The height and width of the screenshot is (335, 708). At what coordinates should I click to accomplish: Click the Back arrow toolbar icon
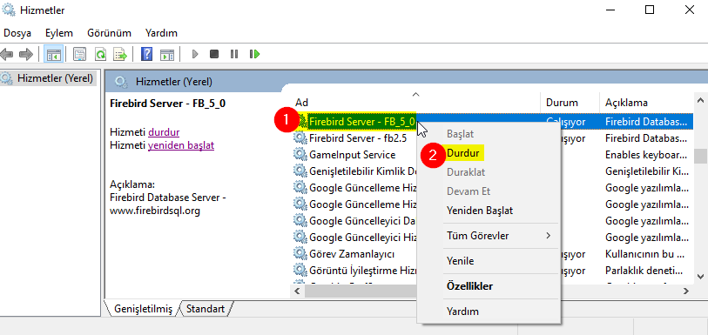[6, 55]
